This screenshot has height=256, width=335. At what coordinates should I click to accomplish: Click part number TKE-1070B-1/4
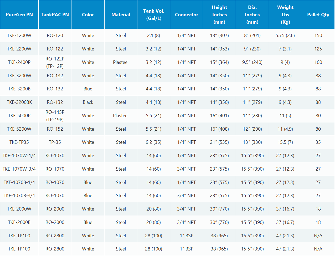point(19,182)
